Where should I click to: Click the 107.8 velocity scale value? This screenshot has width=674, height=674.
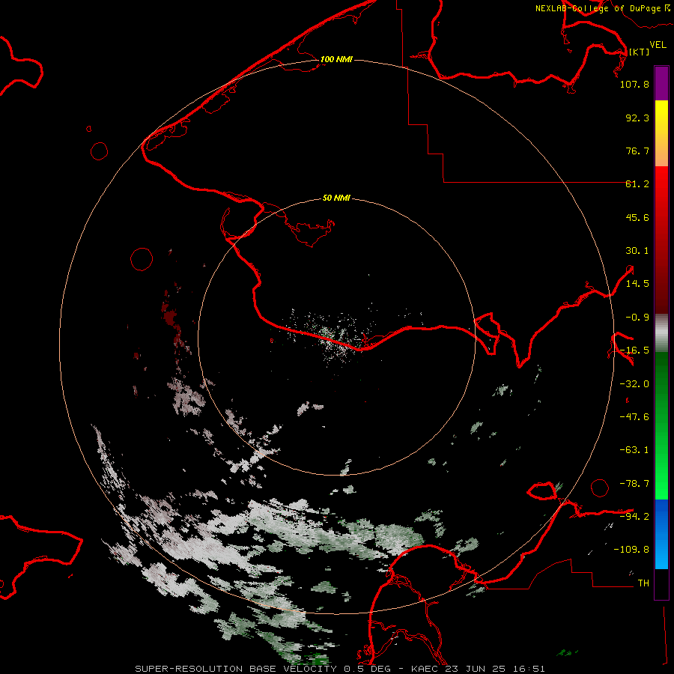click(x=634, y=84)
